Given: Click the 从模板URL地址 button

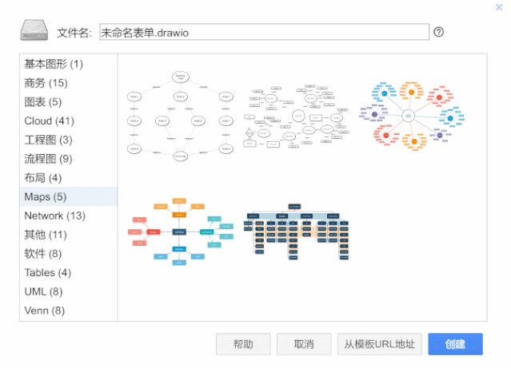Looking at the screenshot, I should coord(379,344).
